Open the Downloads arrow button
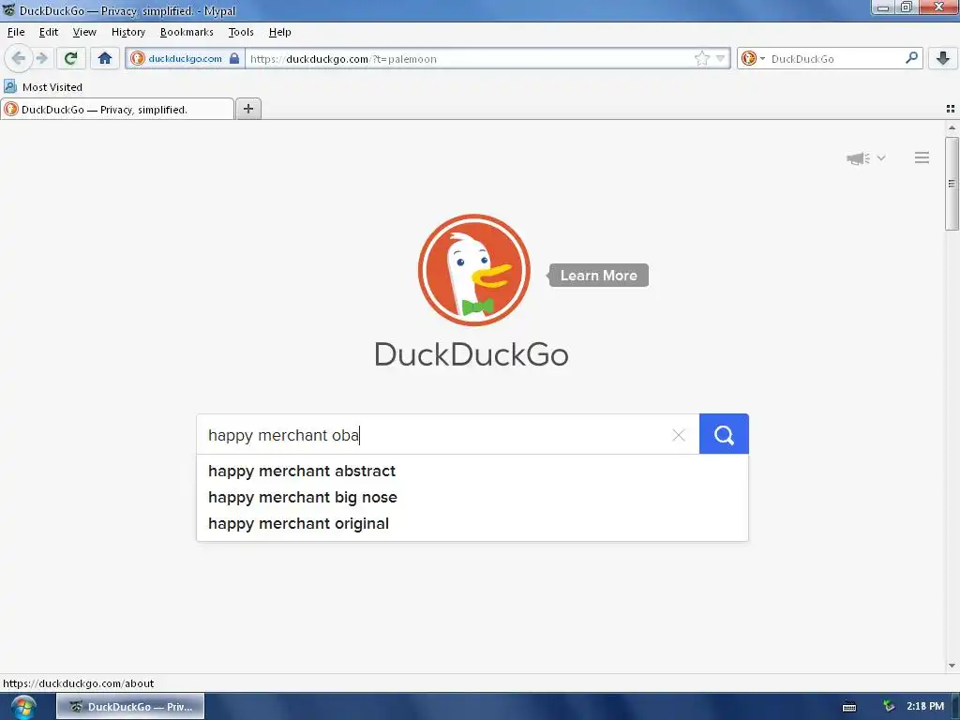 (x=943, y=58)
